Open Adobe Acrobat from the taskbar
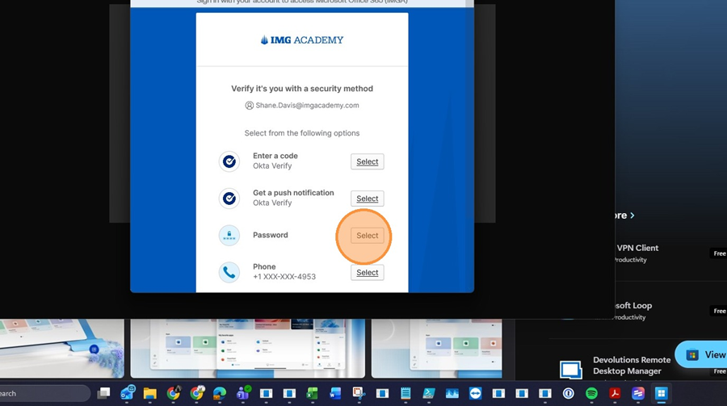 (x=615, y=393)
